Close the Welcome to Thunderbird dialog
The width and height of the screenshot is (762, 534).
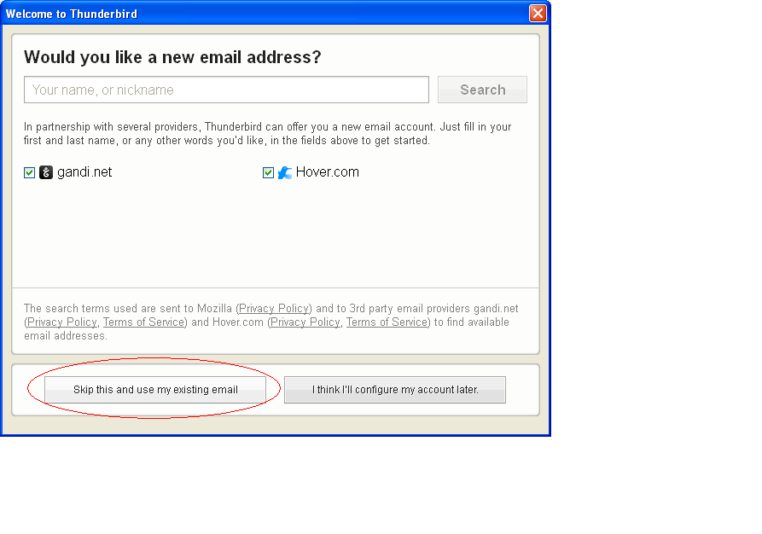coord(538,13)
